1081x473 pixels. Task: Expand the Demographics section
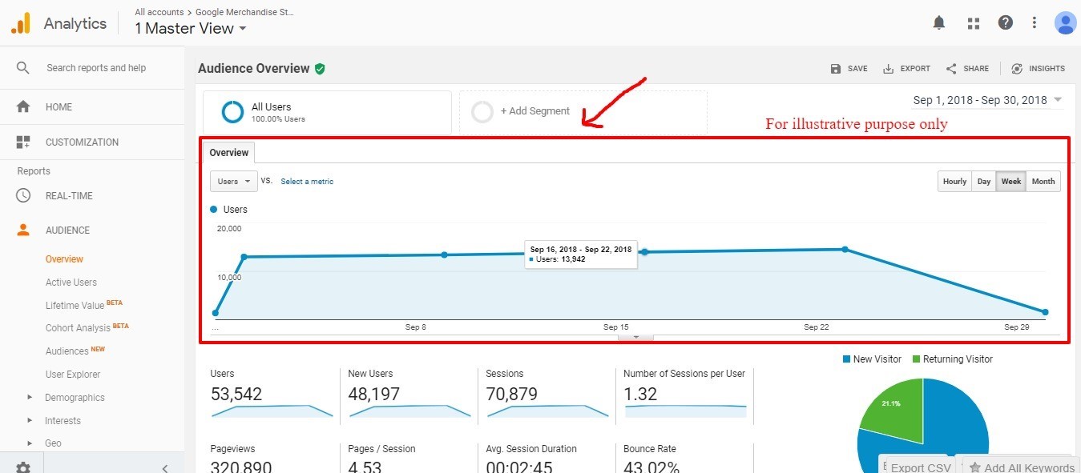click(30, 398)
